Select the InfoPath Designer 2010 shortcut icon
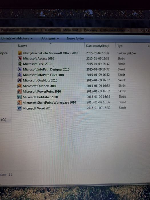Image resolution: width=150 pixels, height=200 pixels. pyautogui.click(x=20, y=69)
